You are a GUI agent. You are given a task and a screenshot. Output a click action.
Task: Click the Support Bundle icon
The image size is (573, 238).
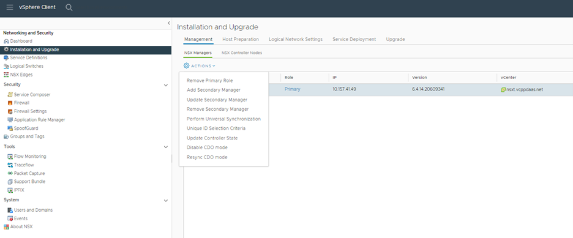(10, 182)
